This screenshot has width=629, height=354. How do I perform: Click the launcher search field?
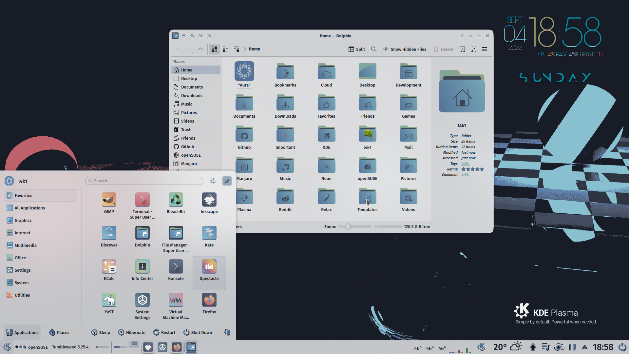pyautogui.click(x=144, y=181)
